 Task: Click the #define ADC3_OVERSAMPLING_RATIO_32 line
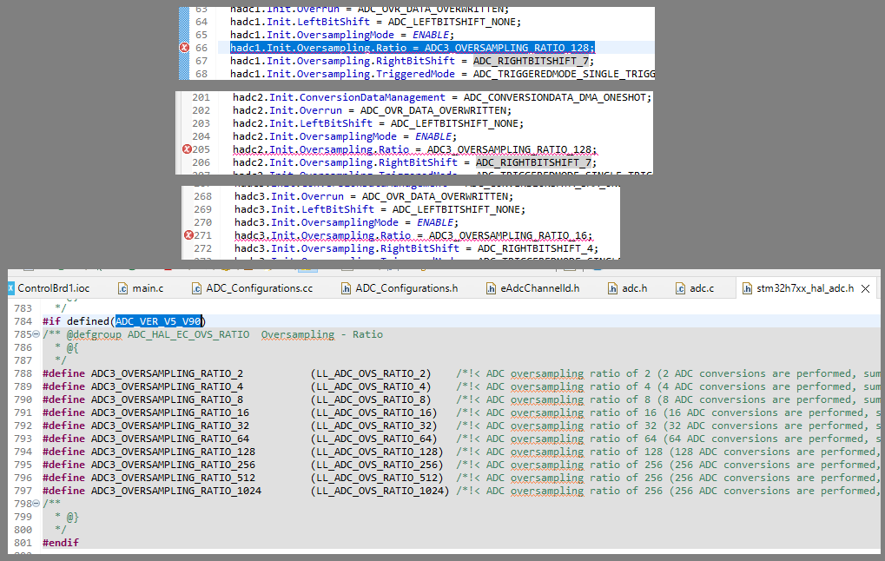point(461,425)
